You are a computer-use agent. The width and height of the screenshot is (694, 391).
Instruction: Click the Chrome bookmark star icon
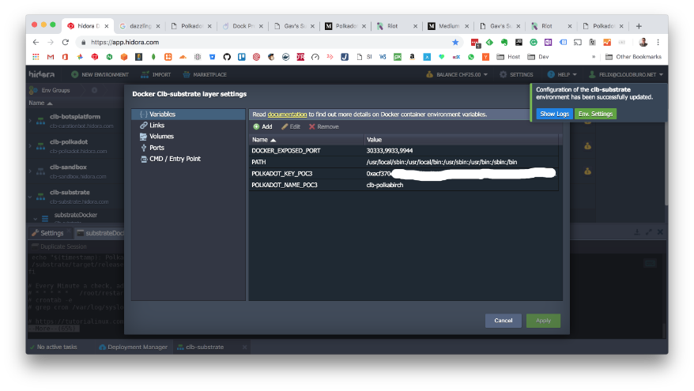click(455, 42)
